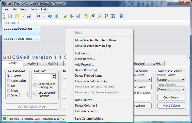
Task: Click the Copy Column button
Action: coord(171,97)
